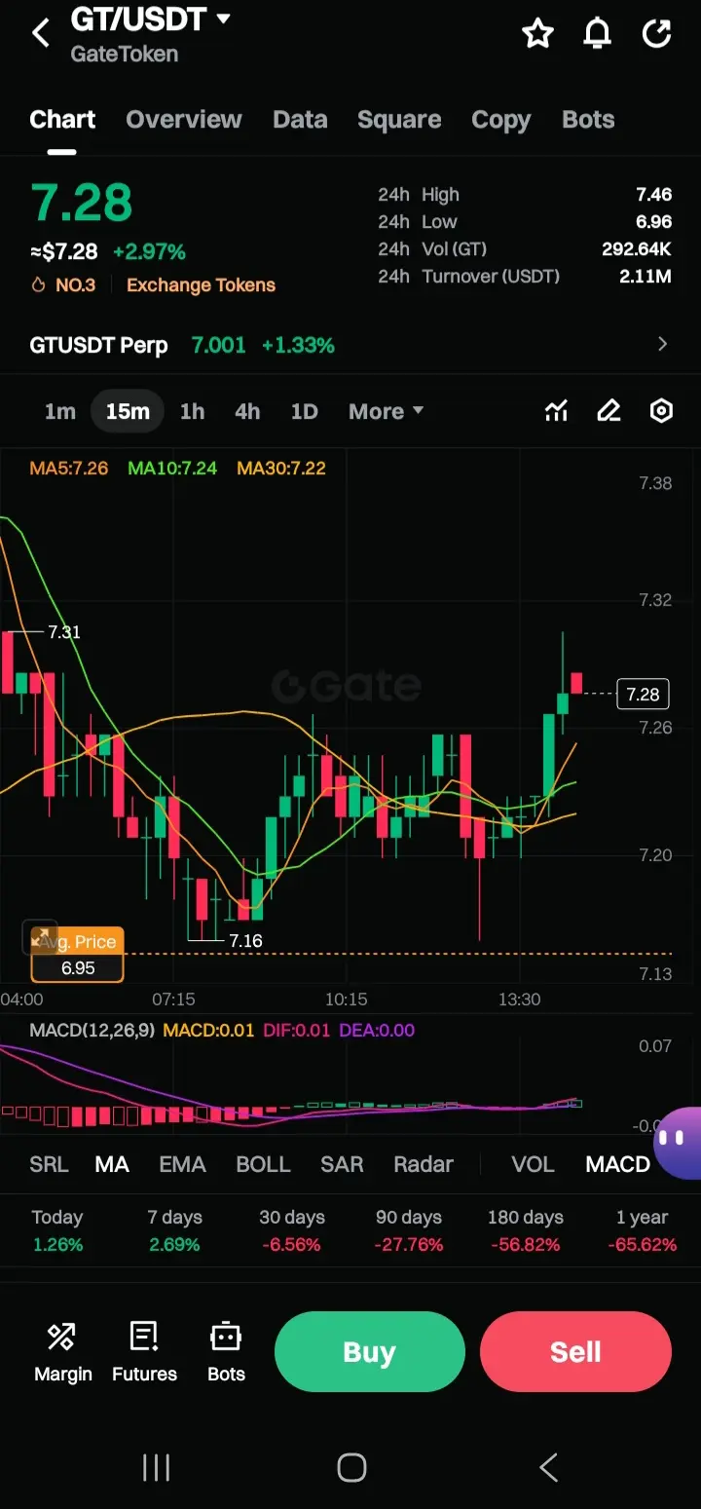Open the GT/USDT pair selector dropdown

pos(150,19)
